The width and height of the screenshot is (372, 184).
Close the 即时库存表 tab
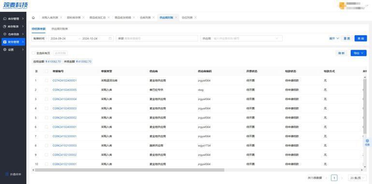coord(84,17)
